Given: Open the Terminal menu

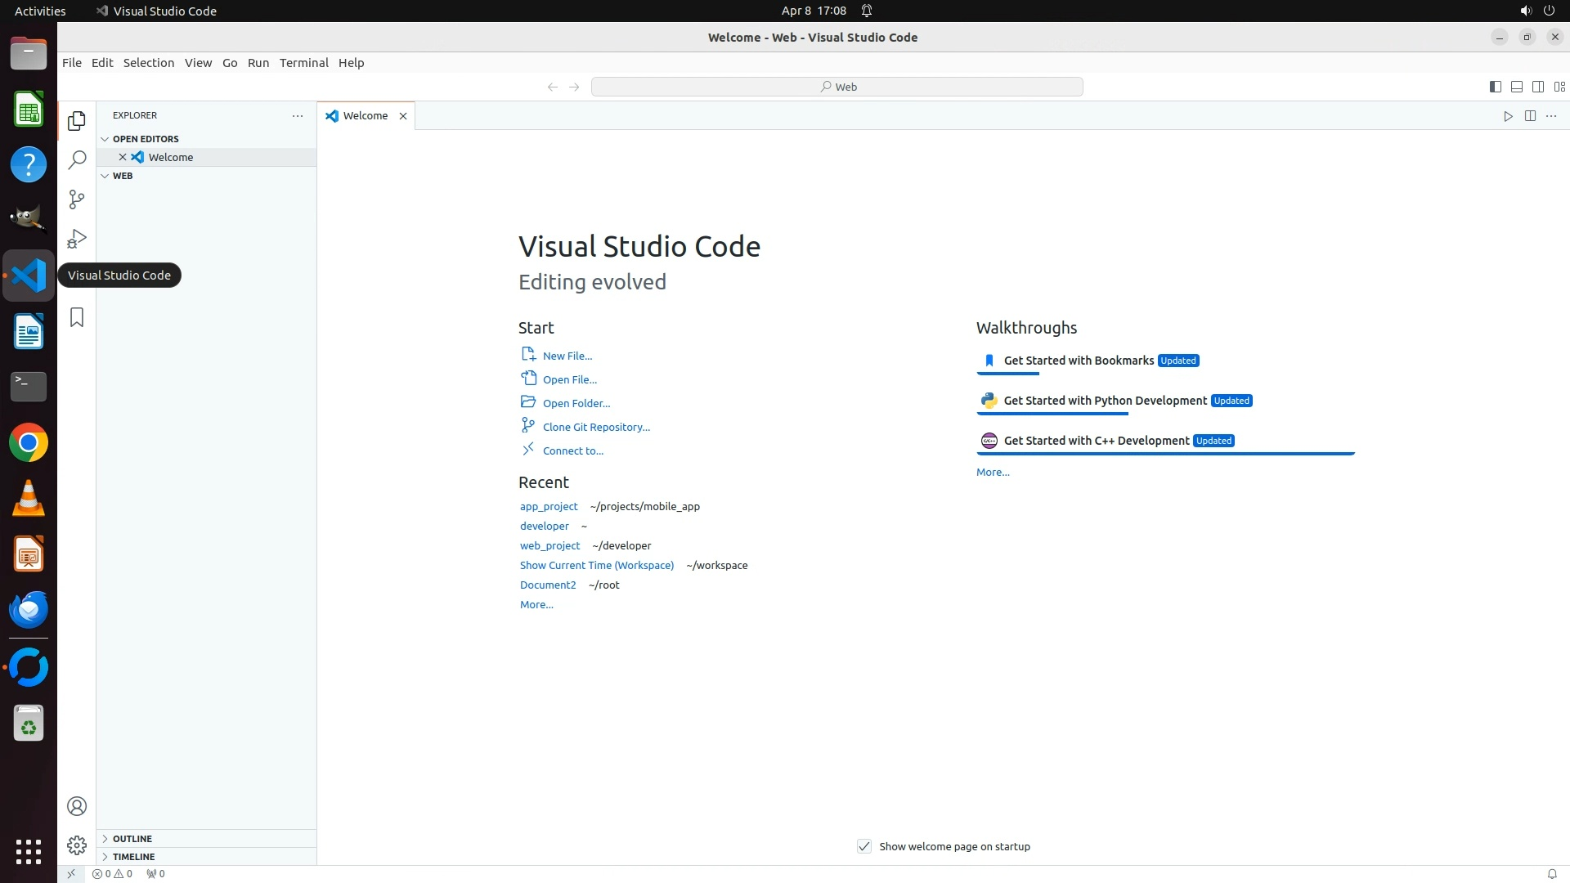Looking at the screenshot, I should click(303, 63).
